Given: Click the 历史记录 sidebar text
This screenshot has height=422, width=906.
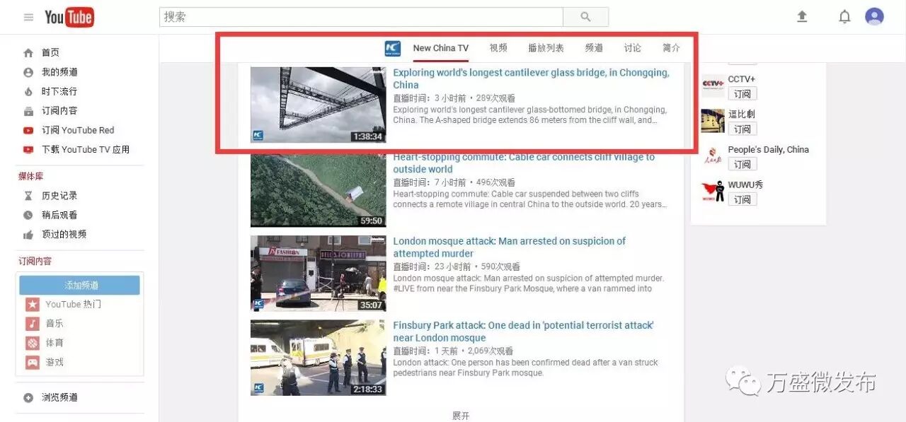Looking at the screenshot, I should click(59, 196).
